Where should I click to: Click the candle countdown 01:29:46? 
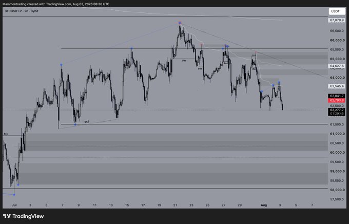pyautogui.click(x=337, y=114)
